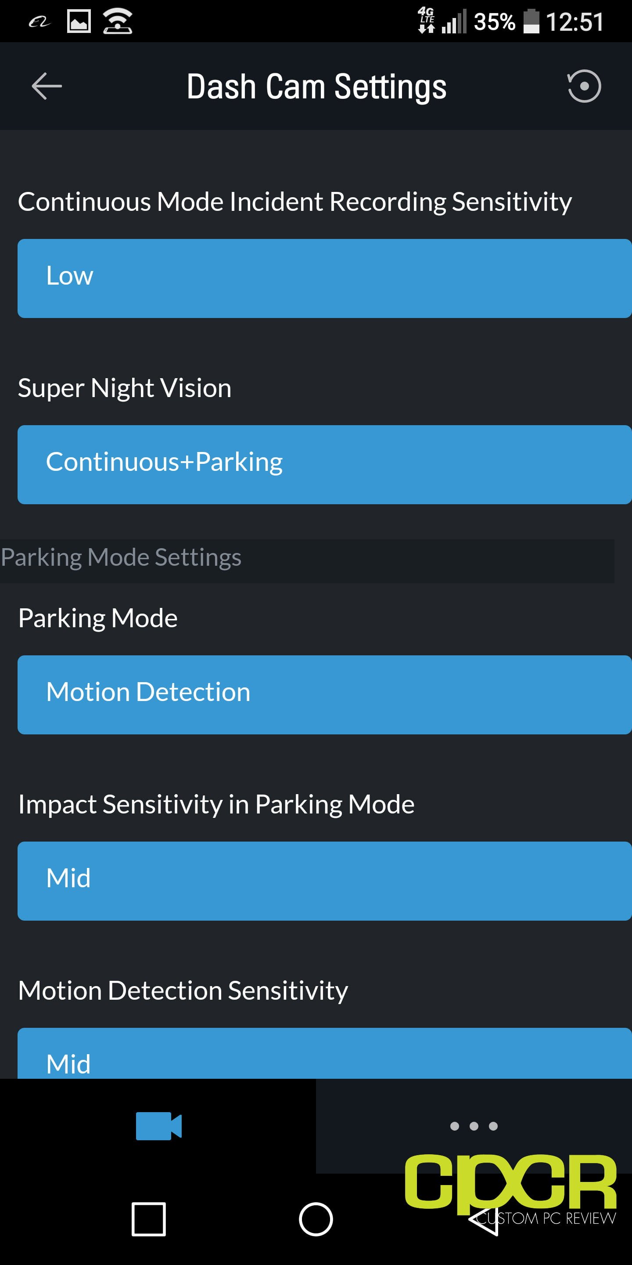Open the Continuous+Parking night vision dropdown
This screenshot has height=1265, width=632.
[324, 465]
